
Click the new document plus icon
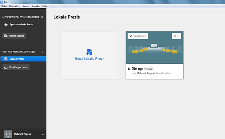(x=89, y=52)
